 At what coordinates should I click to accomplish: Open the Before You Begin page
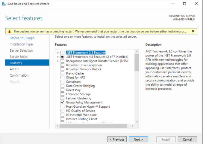click(22, 38)
